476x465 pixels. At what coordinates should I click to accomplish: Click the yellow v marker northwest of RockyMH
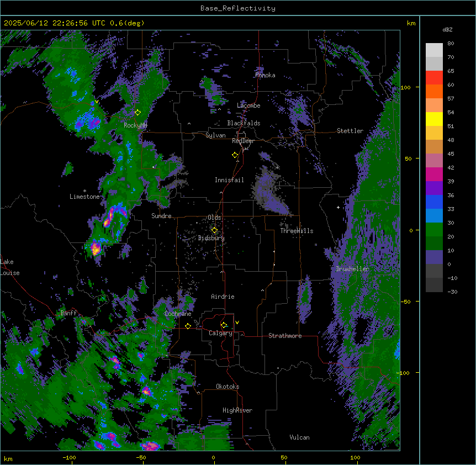coord(97,102)
